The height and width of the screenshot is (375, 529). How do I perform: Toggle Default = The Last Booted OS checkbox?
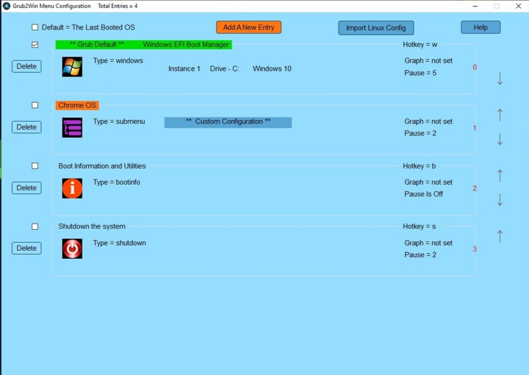[x=35, y=27]
